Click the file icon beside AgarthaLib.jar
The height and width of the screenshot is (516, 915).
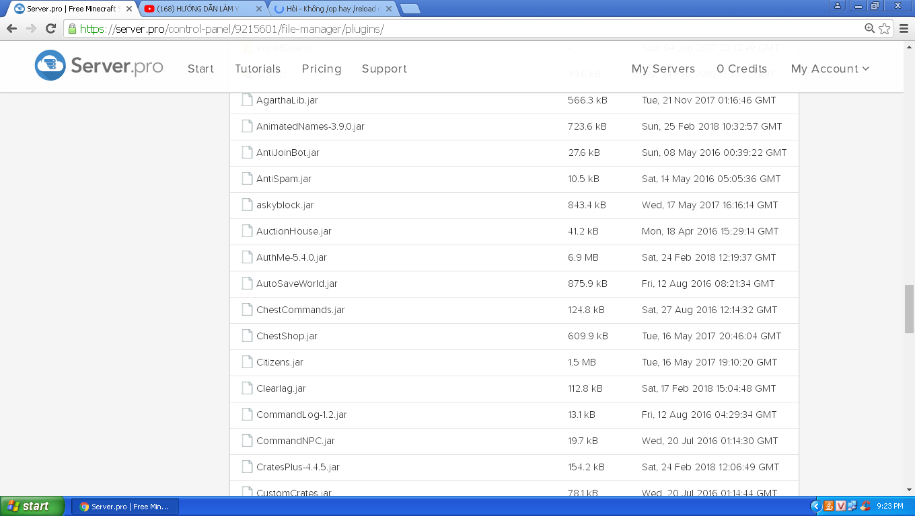[248, 100]
